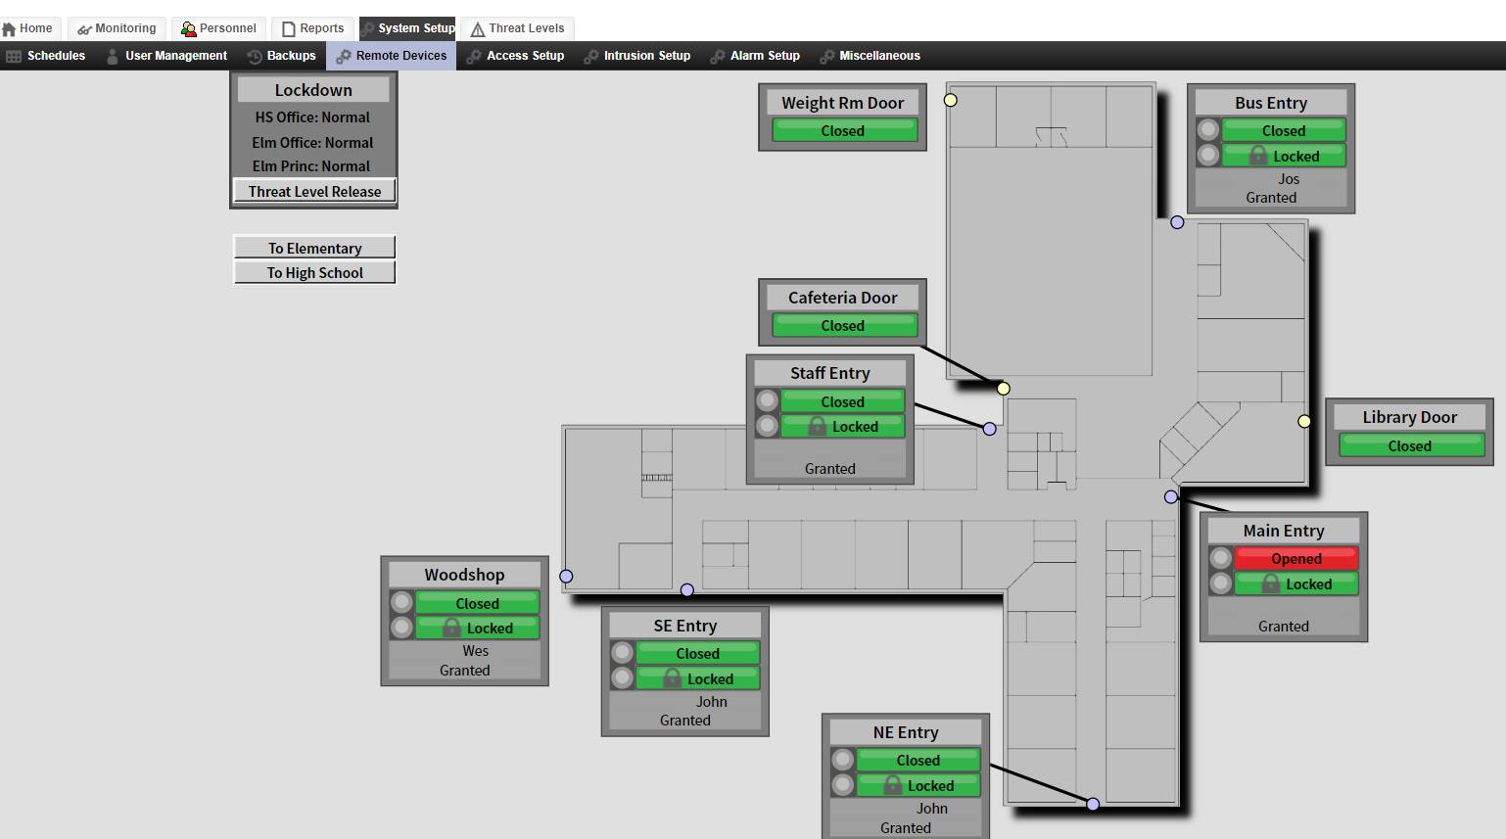The image size is (1506, 839).
Task: Click the Bus Entry lock icon
Action: (x=1258, y=156)
